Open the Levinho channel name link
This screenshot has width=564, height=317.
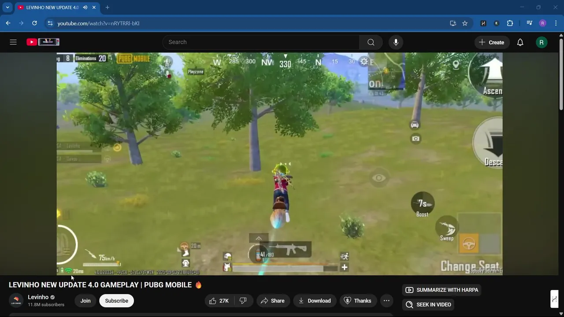pos(38,297)
